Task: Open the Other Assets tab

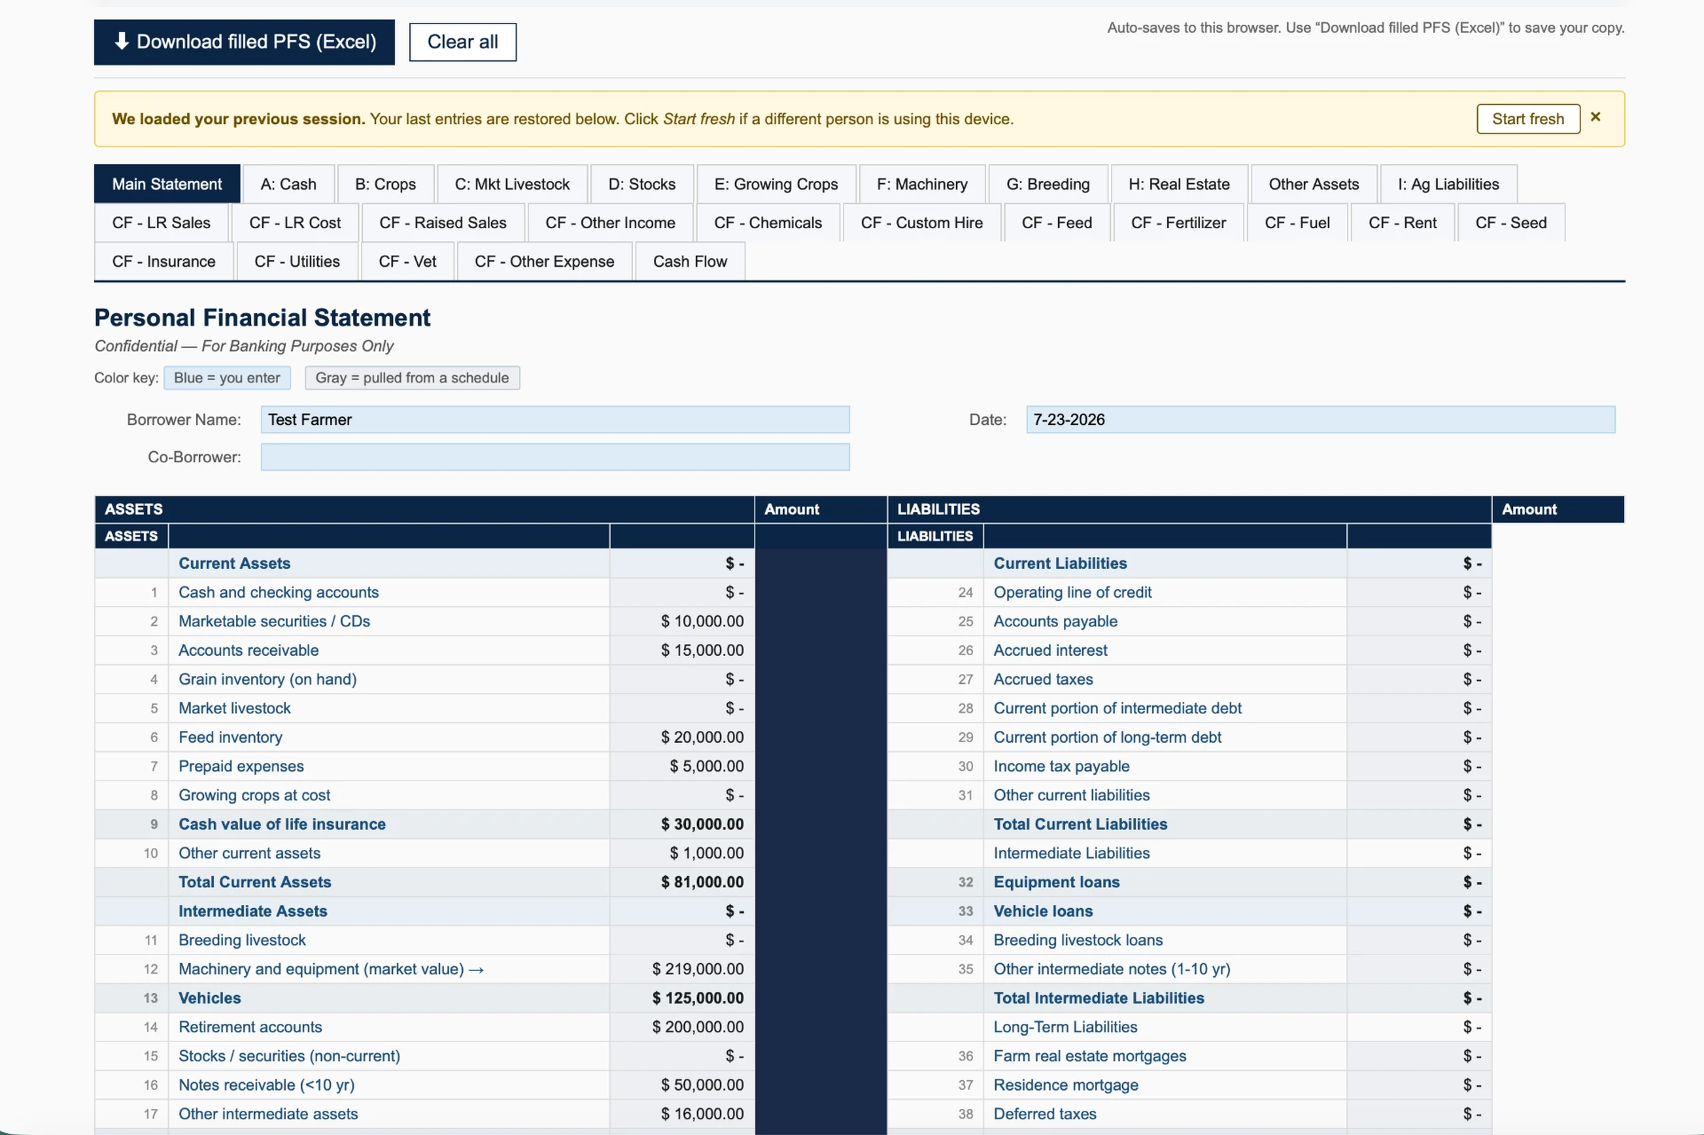Action: point(1313,184)
